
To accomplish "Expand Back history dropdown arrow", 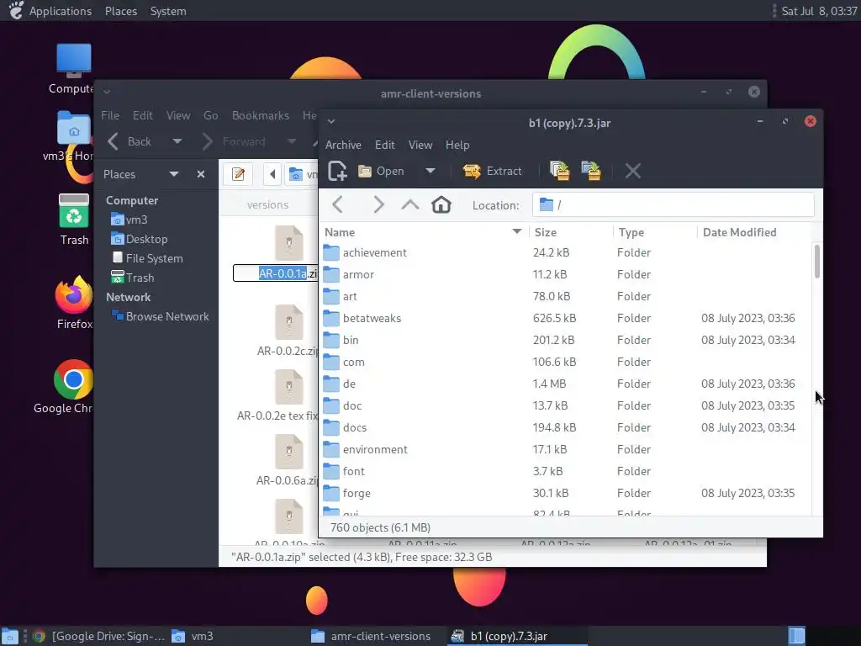I will click(177, 141).
